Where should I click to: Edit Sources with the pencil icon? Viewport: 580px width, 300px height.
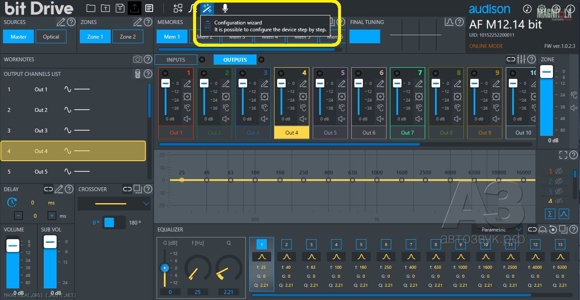[x=61, y=22]
